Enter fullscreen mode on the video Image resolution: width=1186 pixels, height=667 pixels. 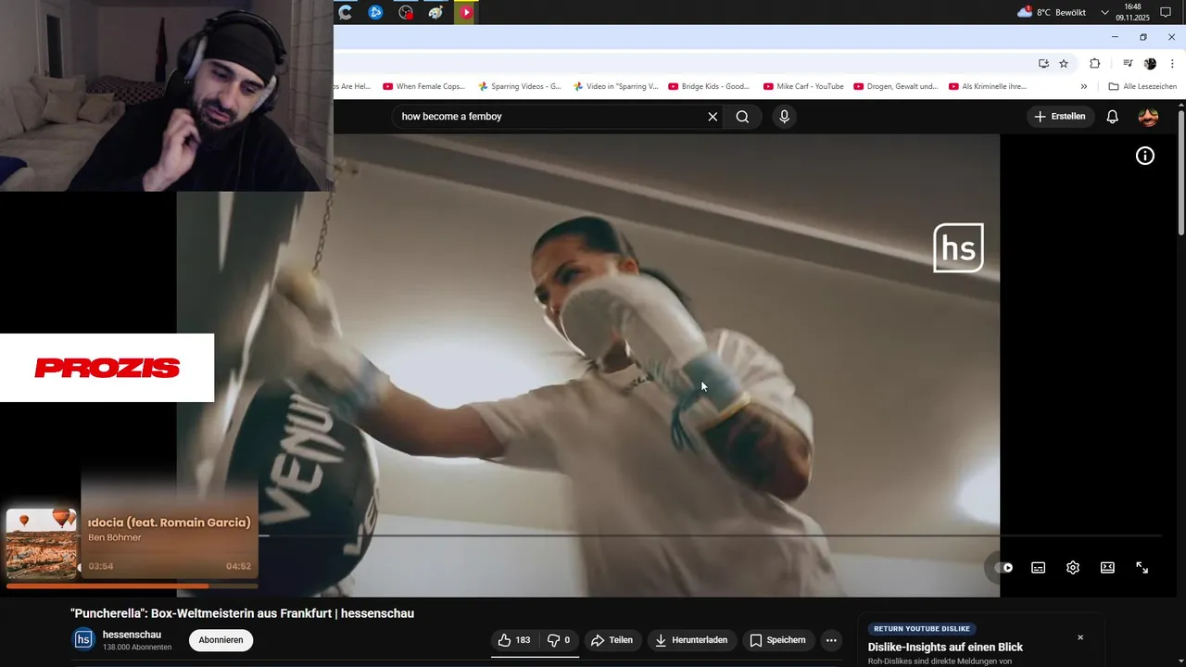pyautogui.click(x=1142, y=568)
